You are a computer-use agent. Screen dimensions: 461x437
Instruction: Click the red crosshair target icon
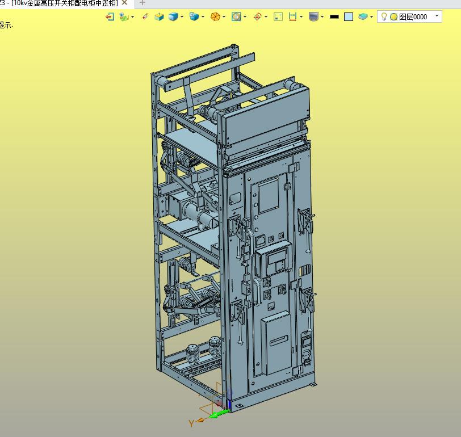point(257,17)
